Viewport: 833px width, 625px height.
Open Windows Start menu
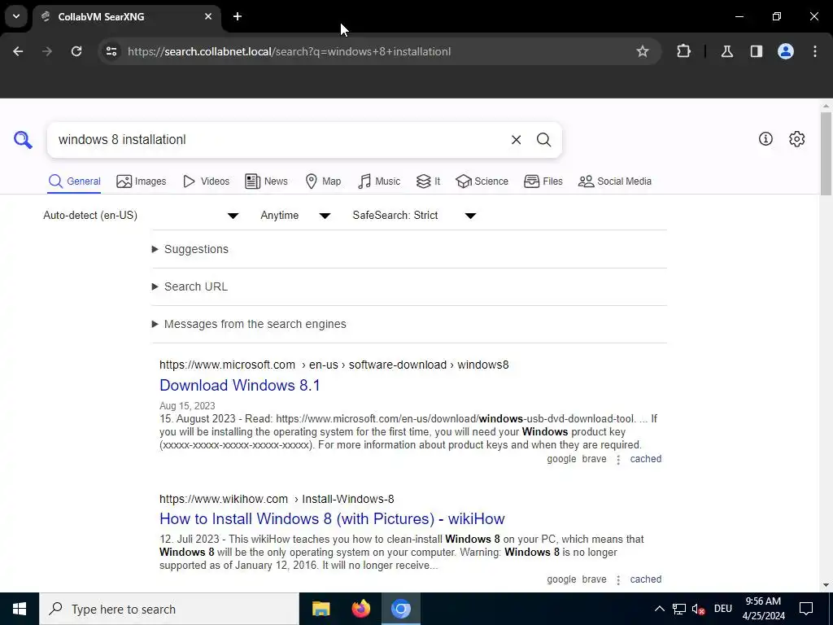pos(20,609)
